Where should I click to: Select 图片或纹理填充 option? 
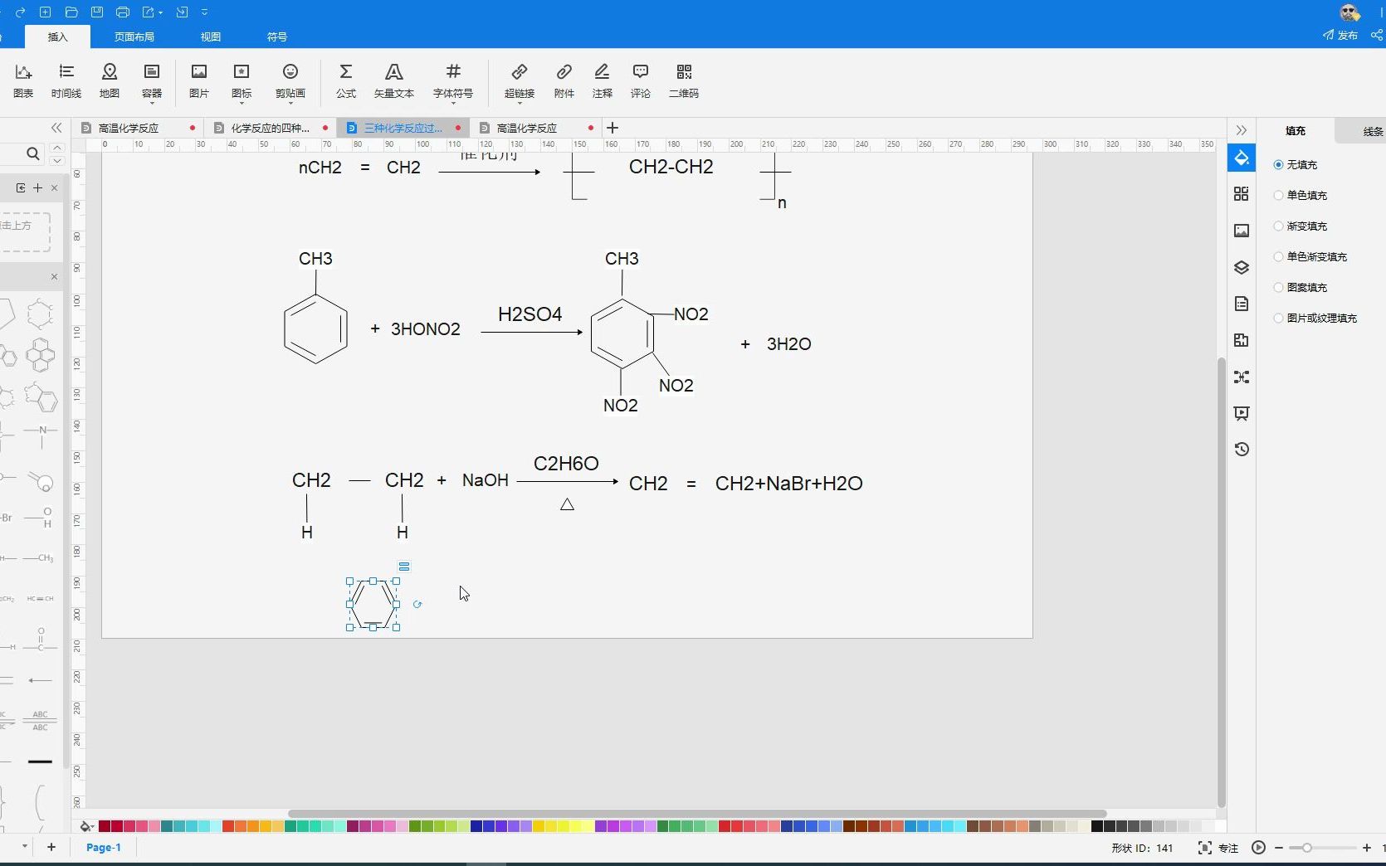click(1315, 319)
